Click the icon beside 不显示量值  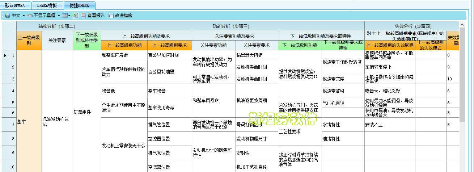tap(30, 16)
